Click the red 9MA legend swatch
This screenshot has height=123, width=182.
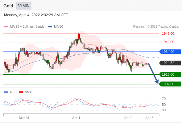[21, 92]
